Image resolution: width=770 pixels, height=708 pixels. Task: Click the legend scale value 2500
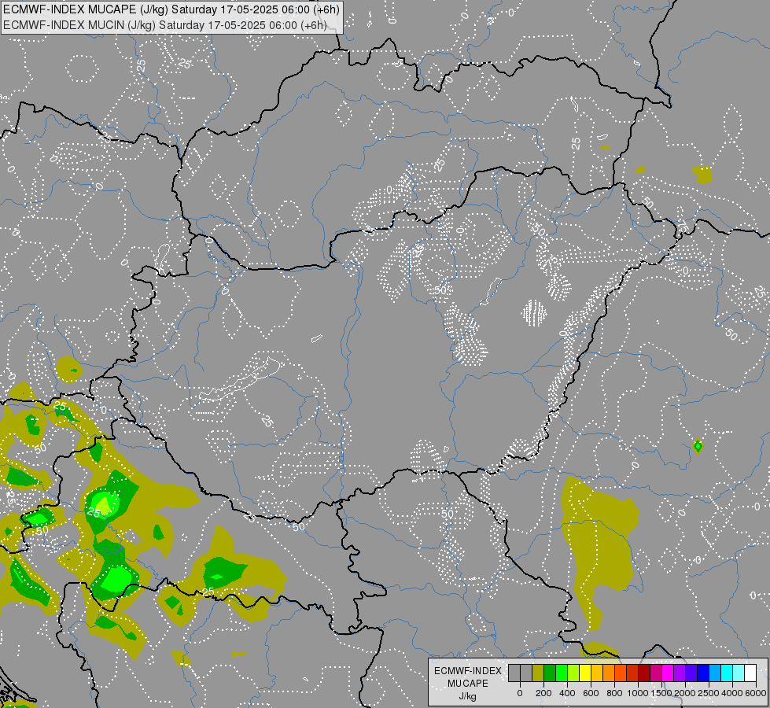pos(709,693)
